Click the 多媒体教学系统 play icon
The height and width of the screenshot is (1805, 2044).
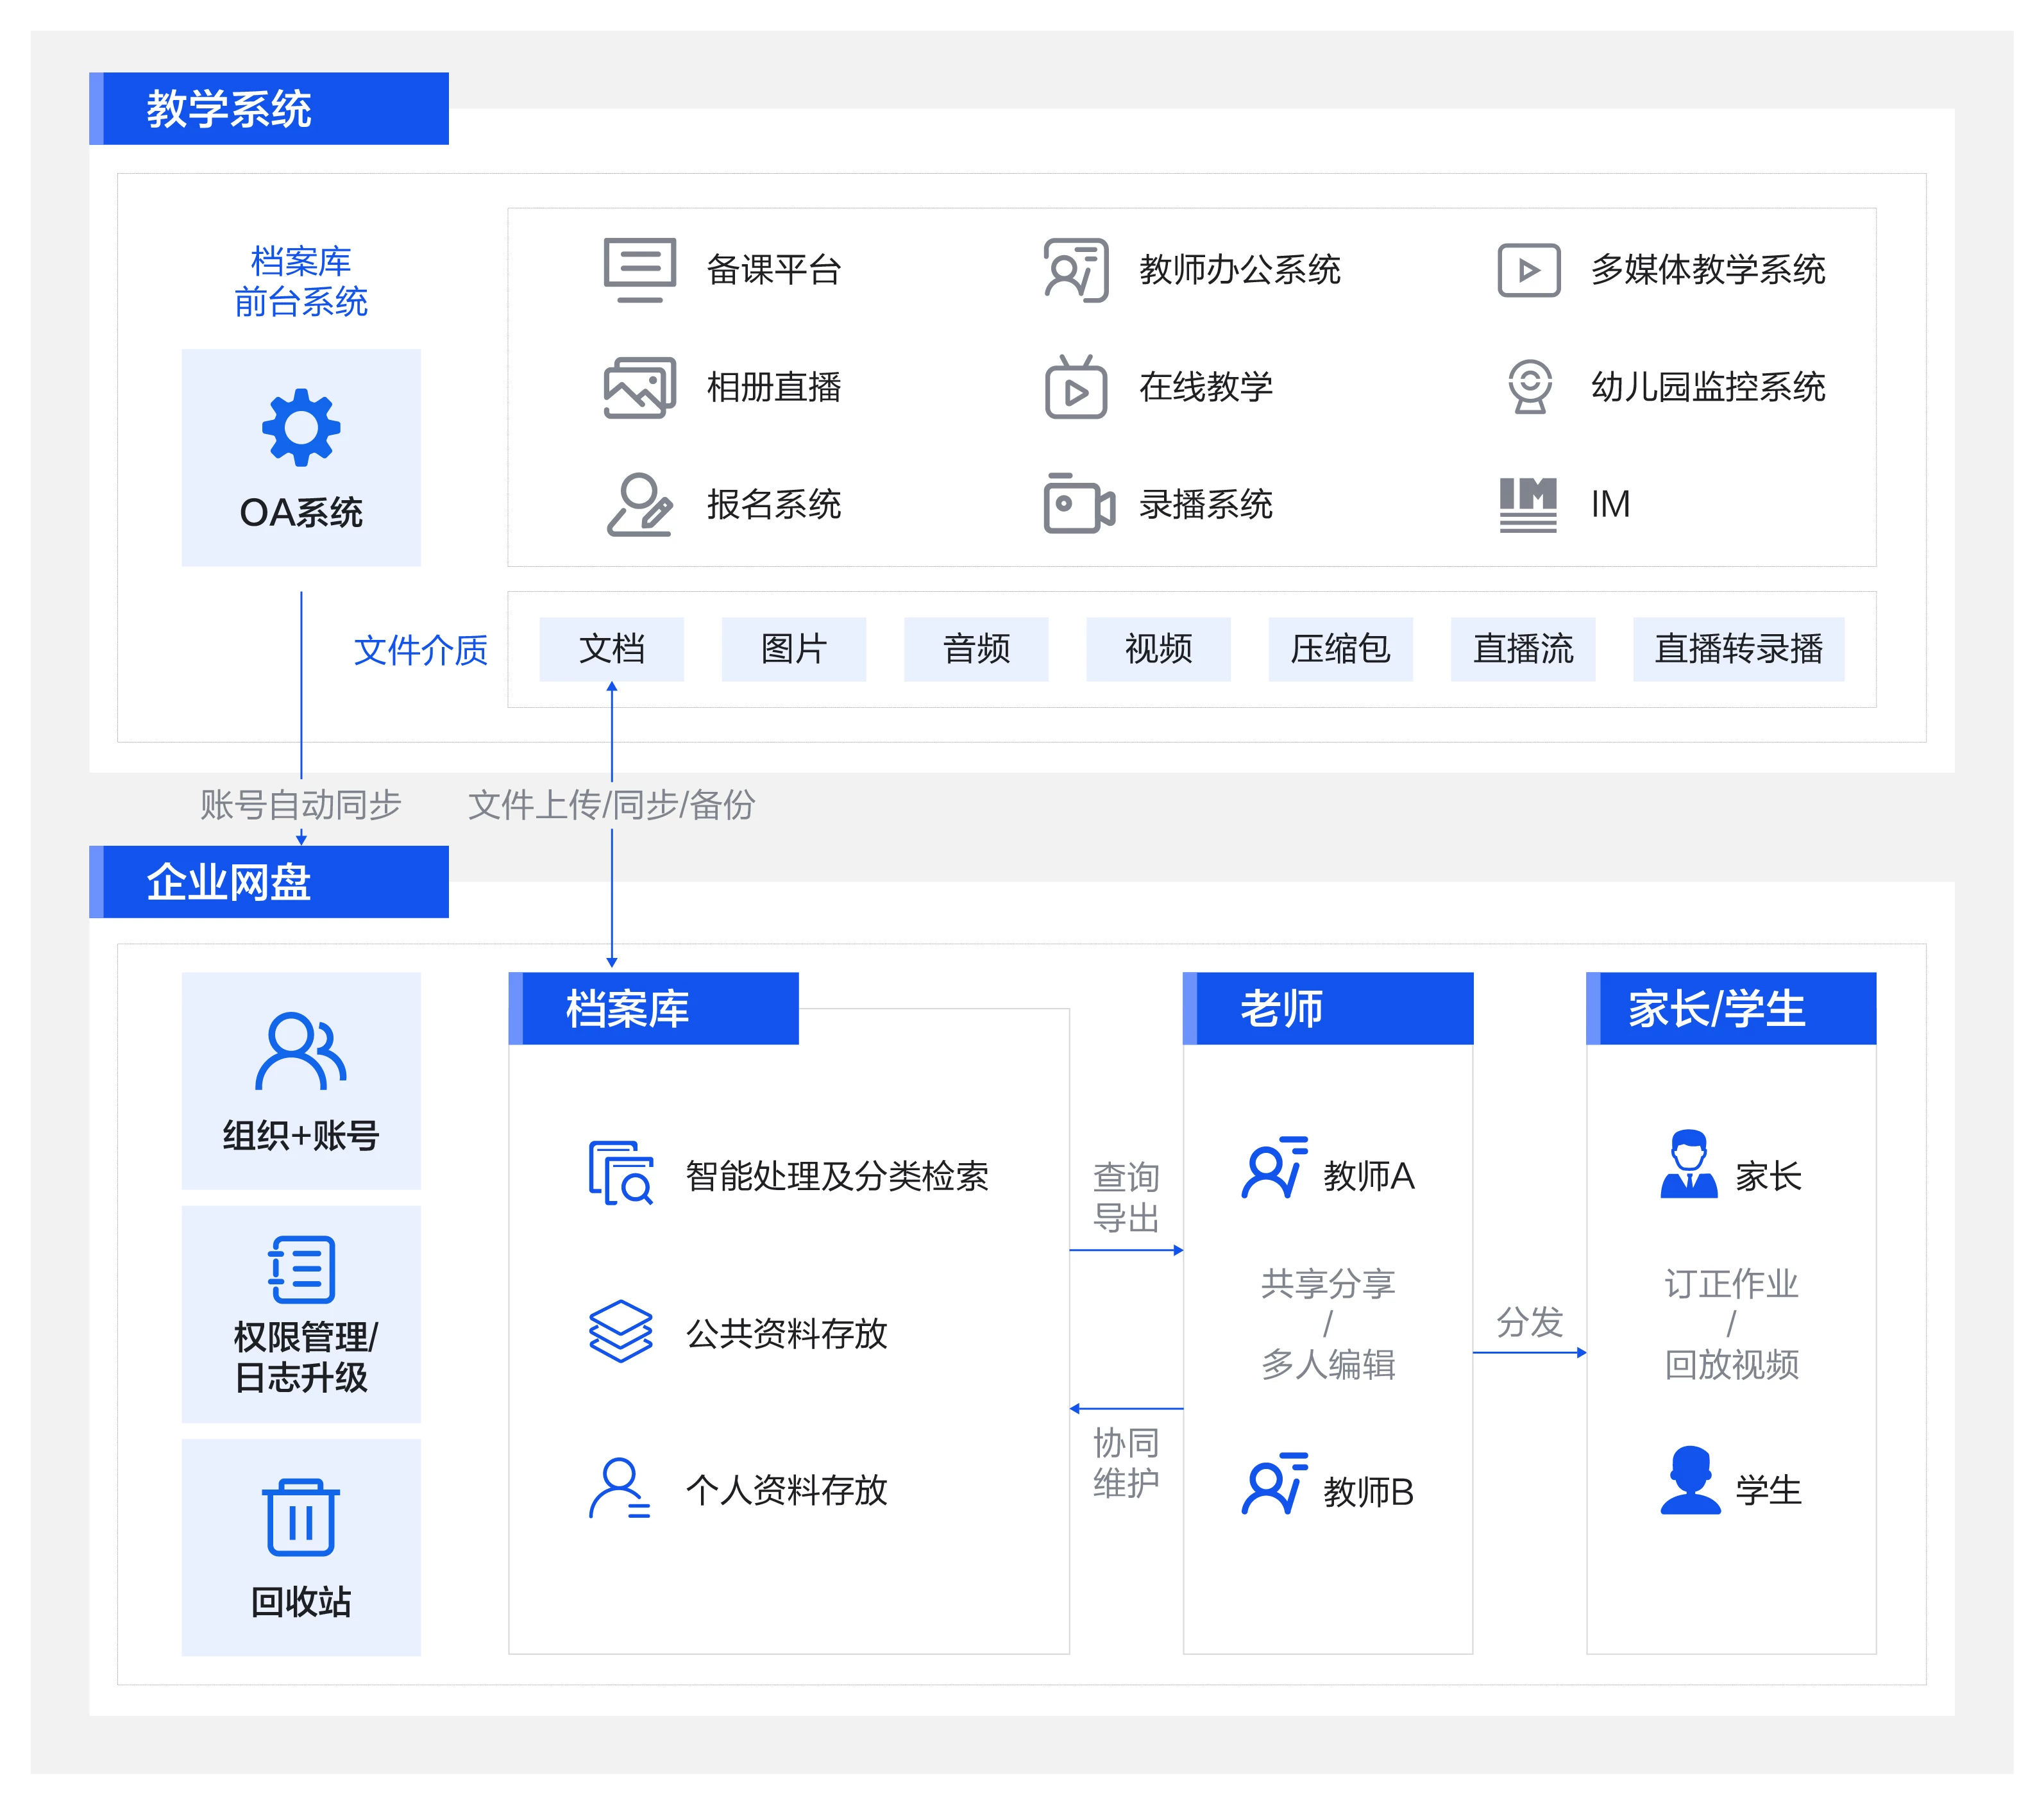pyautogui.click(x=1528, y=270)
